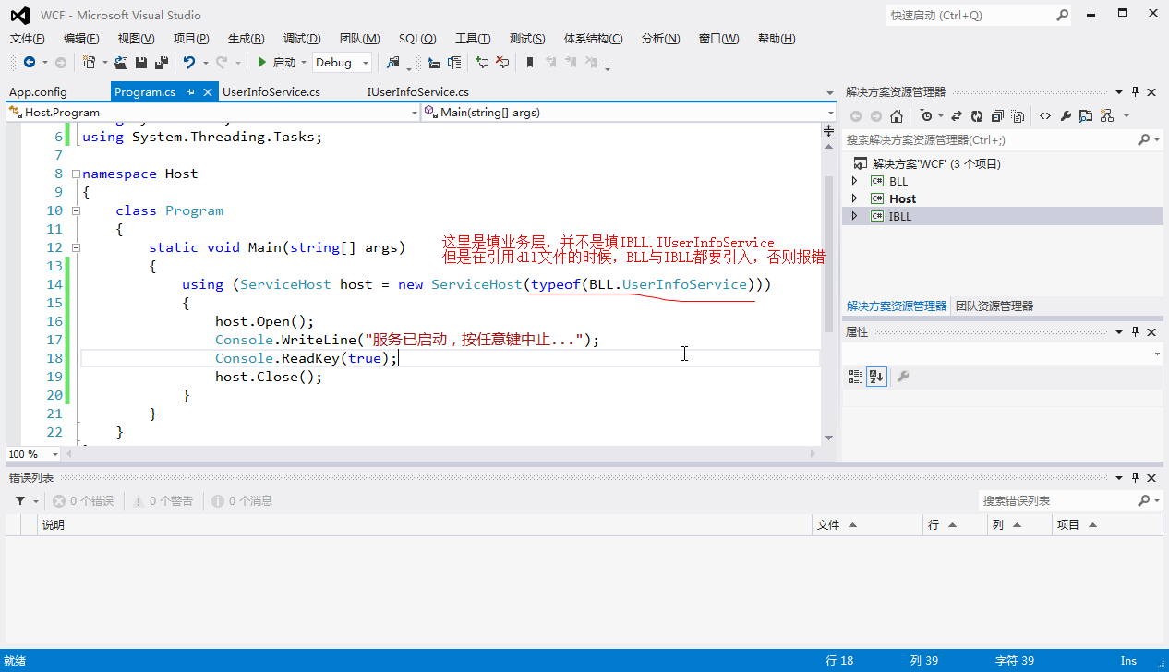Open the 体系结构(C) menu
This screenshot has width=1169, height=672.
[x=593, y=38]
